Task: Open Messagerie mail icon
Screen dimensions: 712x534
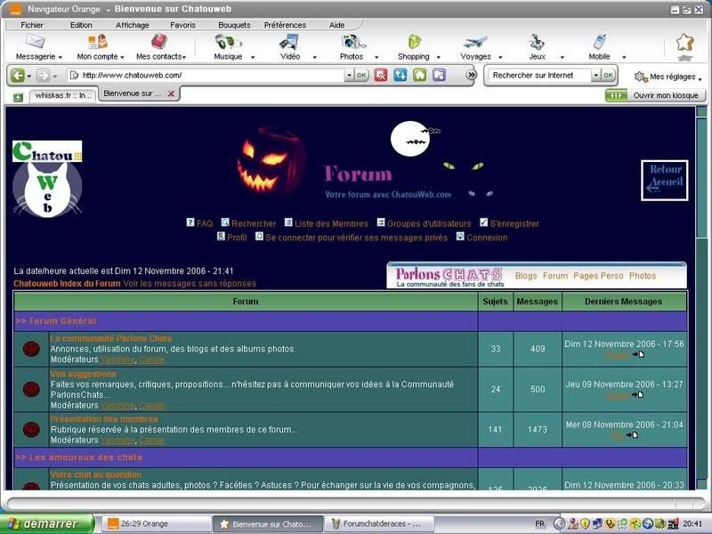Action: pos(35,41)
